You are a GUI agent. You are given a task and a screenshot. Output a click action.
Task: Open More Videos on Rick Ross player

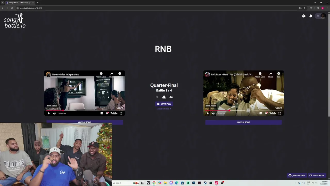[x=211, y=106]
